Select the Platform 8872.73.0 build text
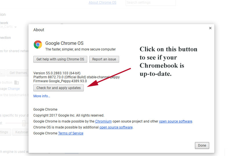 [x=76, y=77]
